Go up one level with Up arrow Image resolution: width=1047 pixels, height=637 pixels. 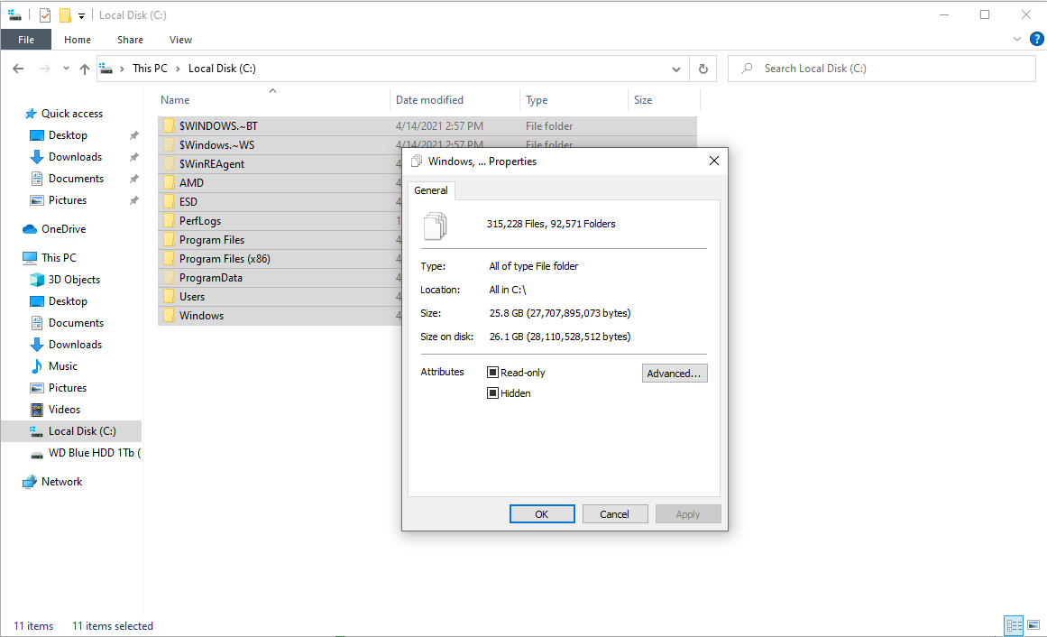(84, 69)
